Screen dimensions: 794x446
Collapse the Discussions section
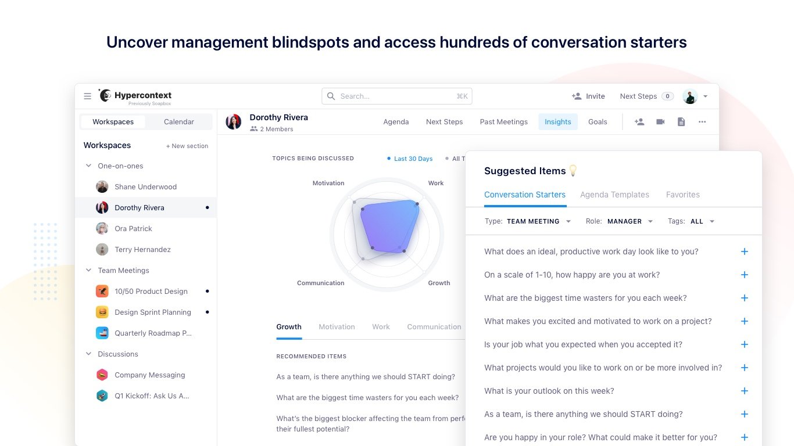(89, 354)
